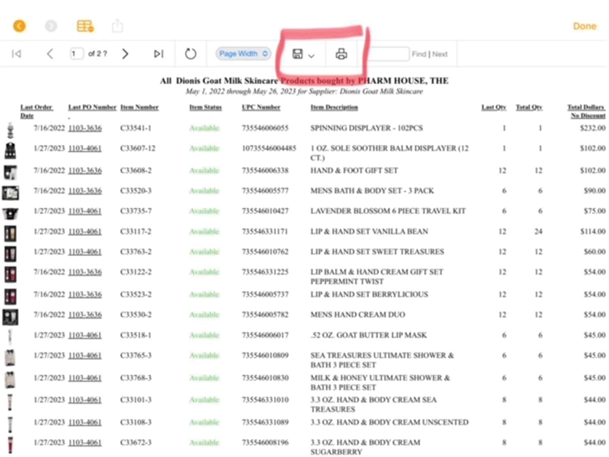Jump to the last report page
This screenshot has width=609, height=457.
[159, 54]
